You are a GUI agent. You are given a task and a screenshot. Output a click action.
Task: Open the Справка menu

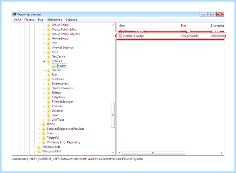pos(71,20)
